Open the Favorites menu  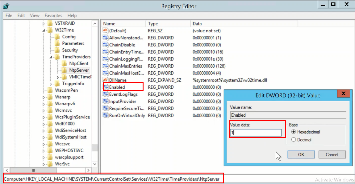(53, 15)
